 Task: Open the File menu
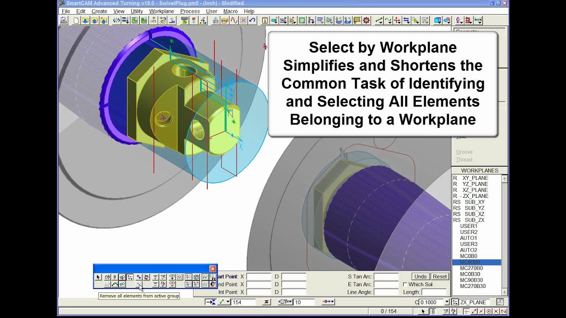click(66, 11)
